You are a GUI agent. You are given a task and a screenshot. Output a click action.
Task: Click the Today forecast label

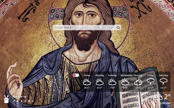pyautogui.click(x=87, y=75)
